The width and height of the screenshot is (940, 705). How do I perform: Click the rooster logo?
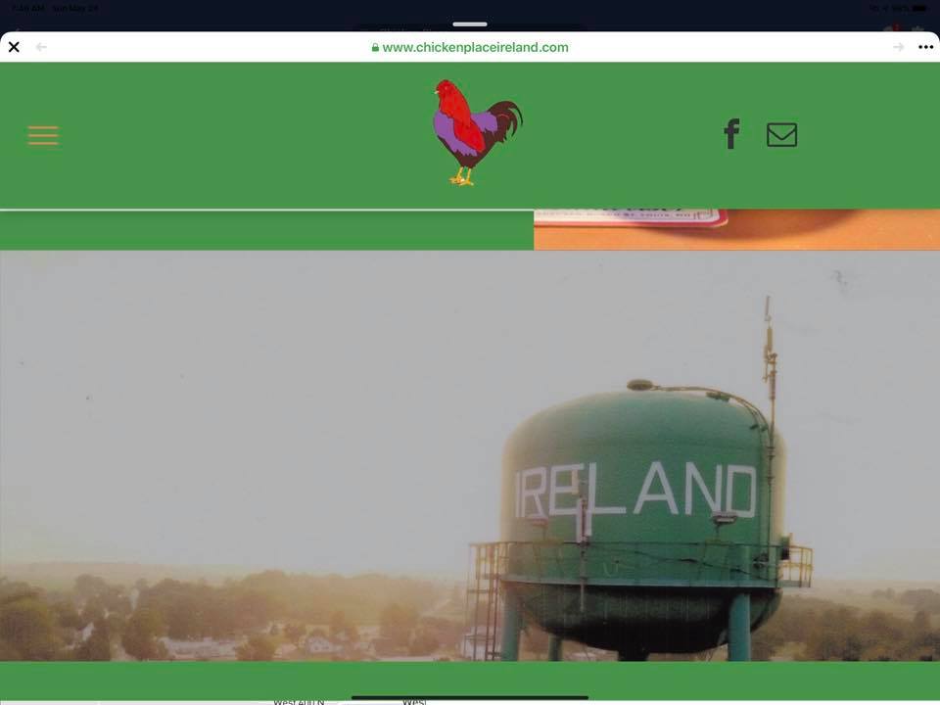point(476,132)
